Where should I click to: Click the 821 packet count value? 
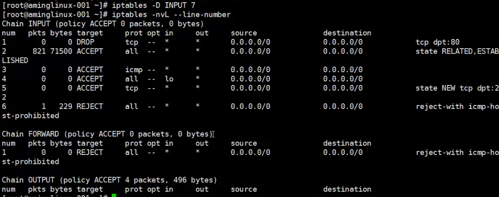click(x=39, y=51)
